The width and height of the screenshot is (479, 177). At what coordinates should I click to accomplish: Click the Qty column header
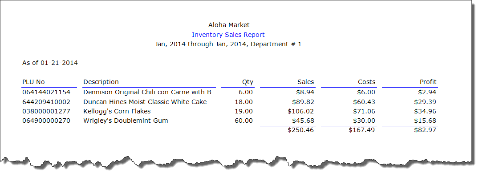(x=248, y=82)
